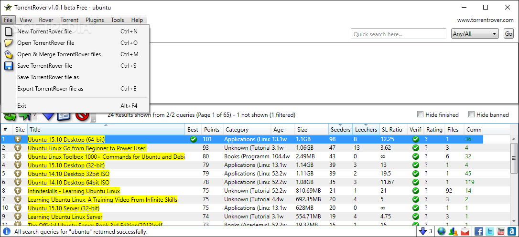
Task: Open the Amazon 'a' icon in status bar
Action: coord(512,231)
